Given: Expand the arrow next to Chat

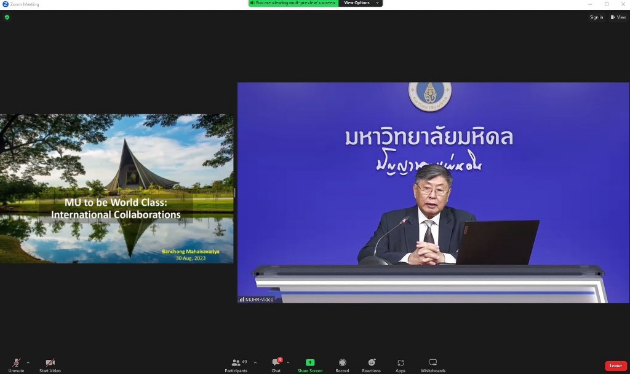Looking at the screenshot, I should click(x=288, y=362).
